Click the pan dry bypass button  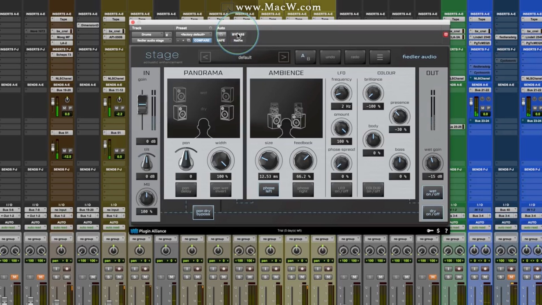(x=203, y=212)
